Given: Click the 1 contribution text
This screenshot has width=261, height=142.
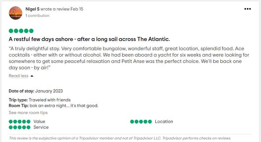Looking at the screenshot, I should click(38, 16).
